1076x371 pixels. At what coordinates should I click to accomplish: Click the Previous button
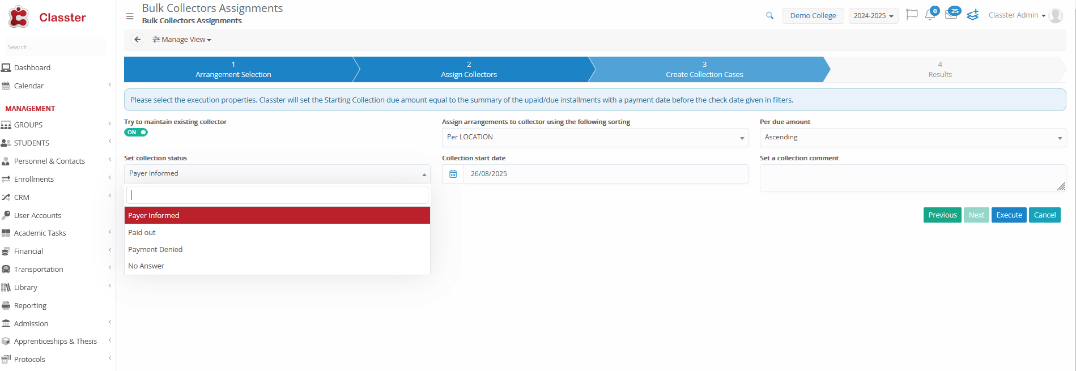942,215
